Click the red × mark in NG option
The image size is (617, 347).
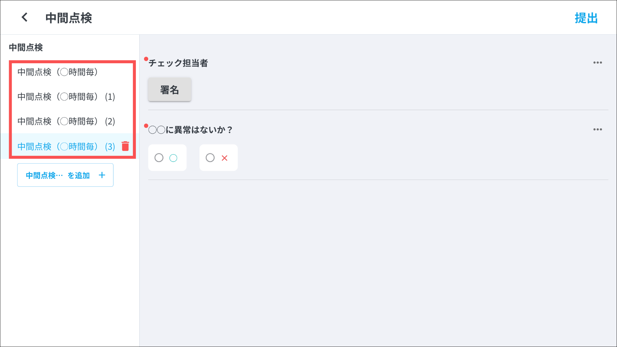coord(224,158)
